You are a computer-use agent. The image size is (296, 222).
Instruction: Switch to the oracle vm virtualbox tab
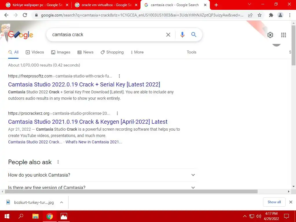[106, 5]
